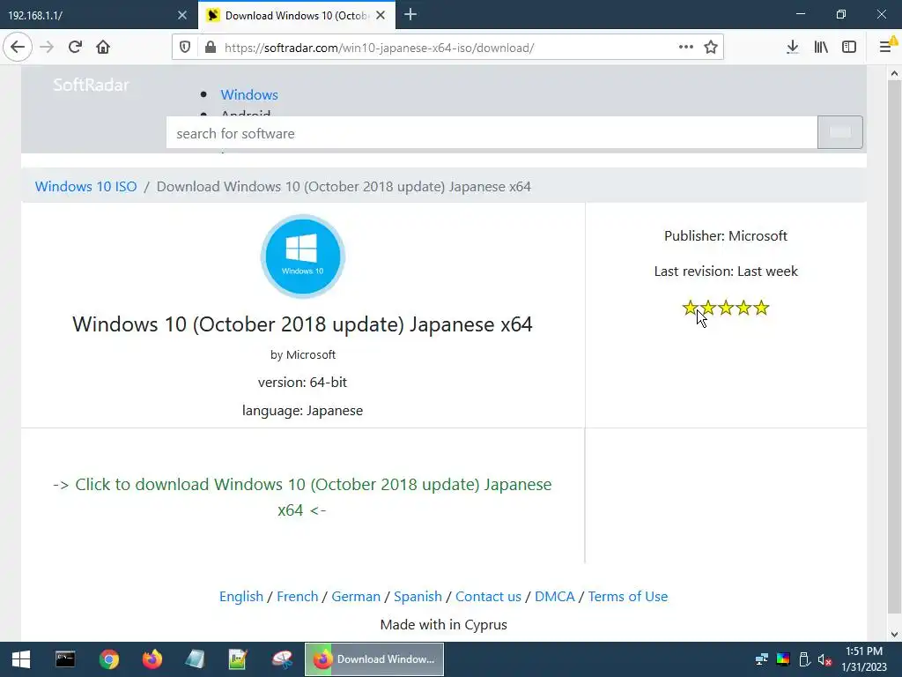This screenshot has height=677, width=902.
Task: Open the taskbar clock and date
Action: coord(864,659)
